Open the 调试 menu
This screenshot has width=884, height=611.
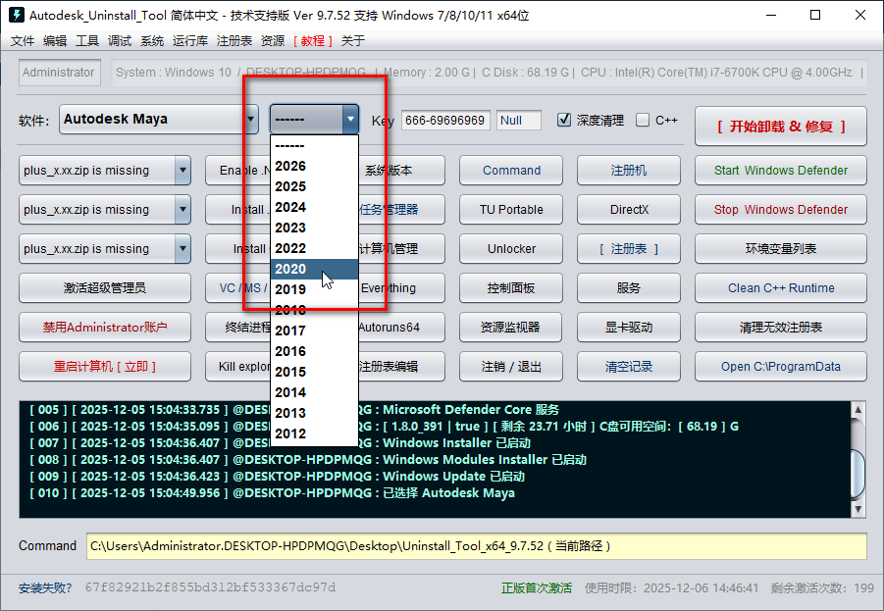click(120, 40)
